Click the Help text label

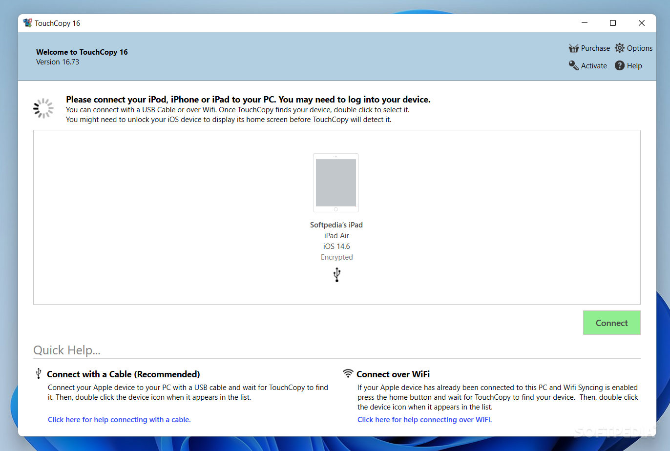634,66
